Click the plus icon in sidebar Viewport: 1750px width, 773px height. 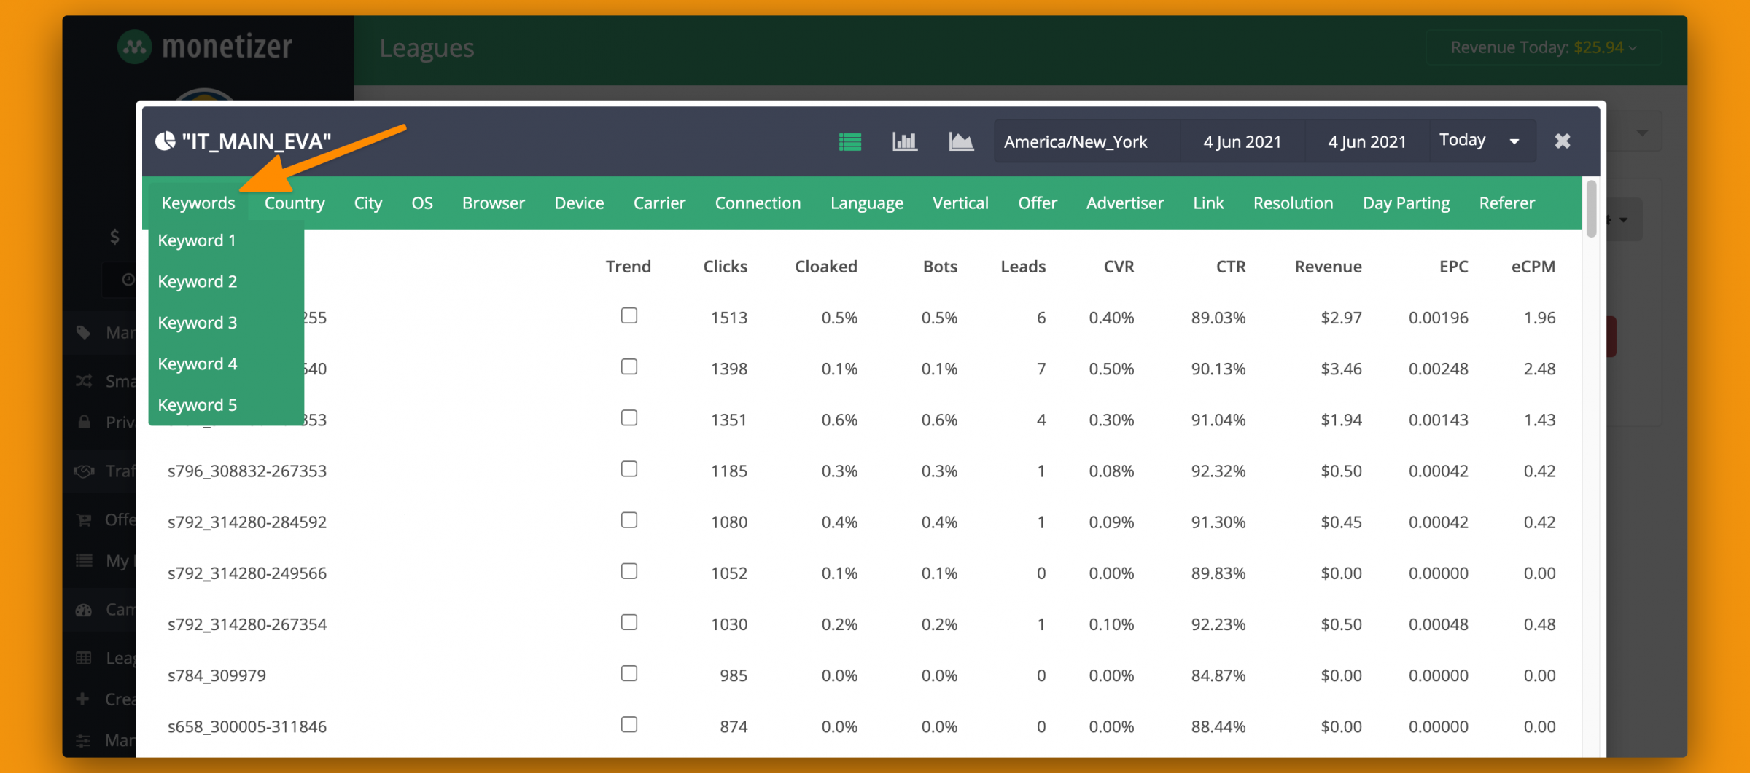coord(83,699)
